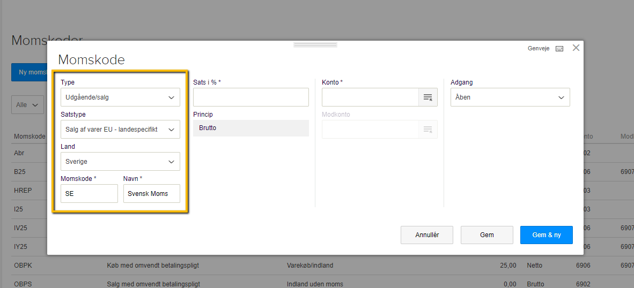634x288 pixels.
Task: Open the Alle filter dropdown
Action: [x=27, y=105]
